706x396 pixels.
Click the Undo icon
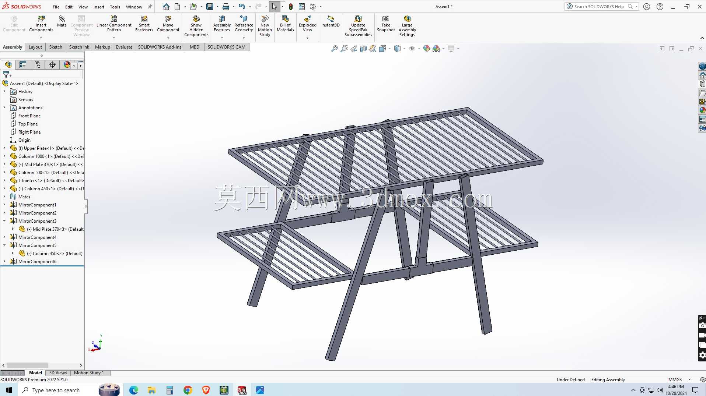tap(242, 7)
